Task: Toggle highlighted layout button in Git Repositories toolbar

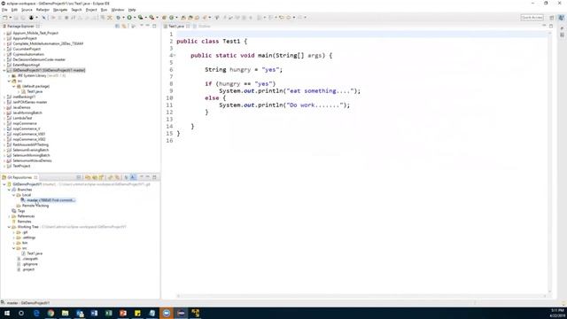Action: click(x=133, y=177)
